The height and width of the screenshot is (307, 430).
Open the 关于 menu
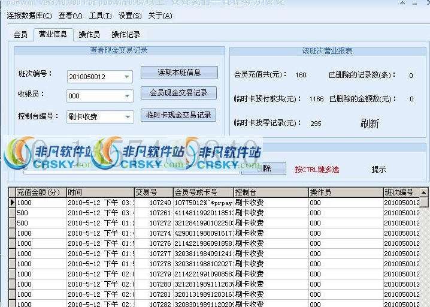click(x=159, y=16)
